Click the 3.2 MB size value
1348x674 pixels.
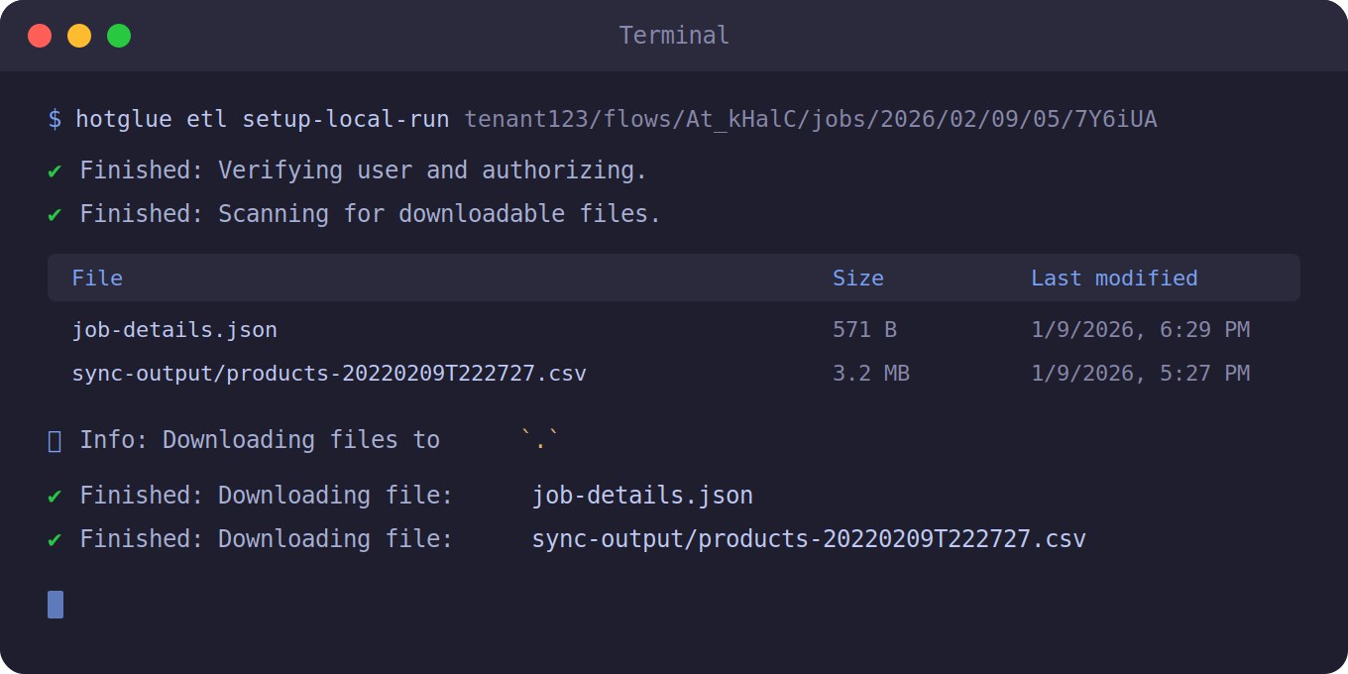point(871,373)
